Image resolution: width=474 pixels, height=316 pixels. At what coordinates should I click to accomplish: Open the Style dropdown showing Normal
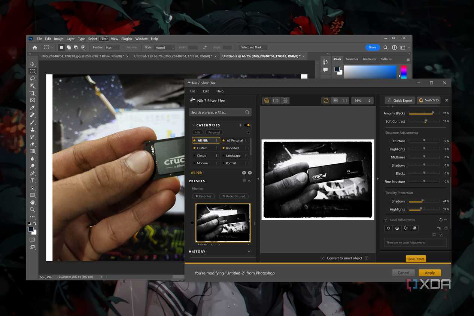click(165, 48)
